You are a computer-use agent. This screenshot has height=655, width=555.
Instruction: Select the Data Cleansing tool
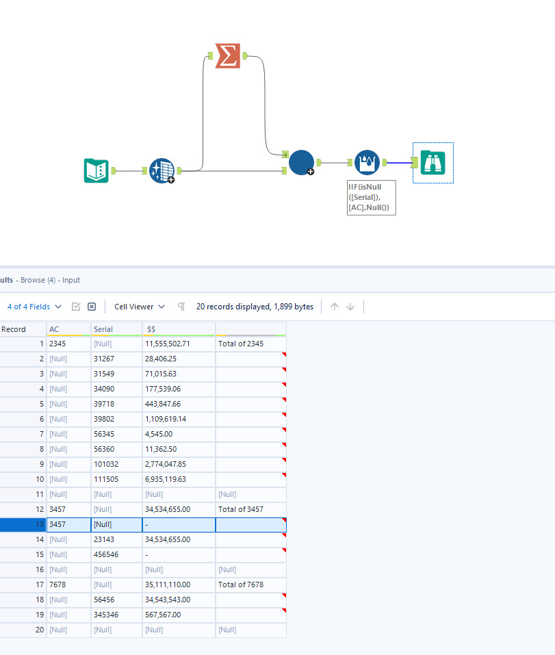click(162, 170)
